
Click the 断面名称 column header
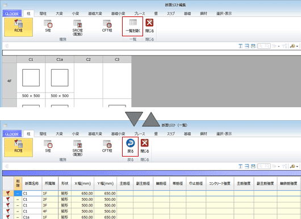coord(32,183)
